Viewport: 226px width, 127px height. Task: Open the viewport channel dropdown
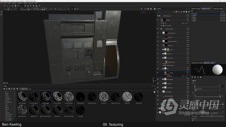(148, 12)
